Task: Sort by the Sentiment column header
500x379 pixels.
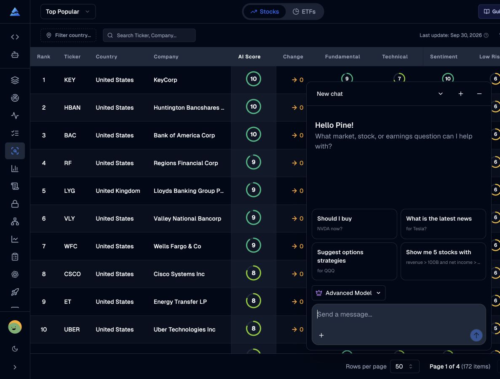Action: 444,57
